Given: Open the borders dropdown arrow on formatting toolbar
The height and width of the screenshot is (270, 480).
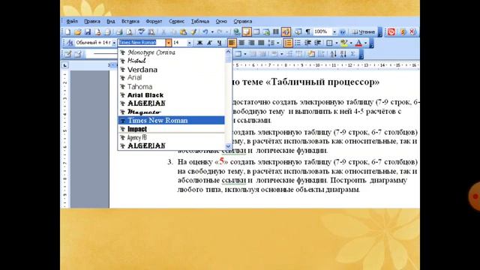Looking at the screenshot, I should [337, 43].
